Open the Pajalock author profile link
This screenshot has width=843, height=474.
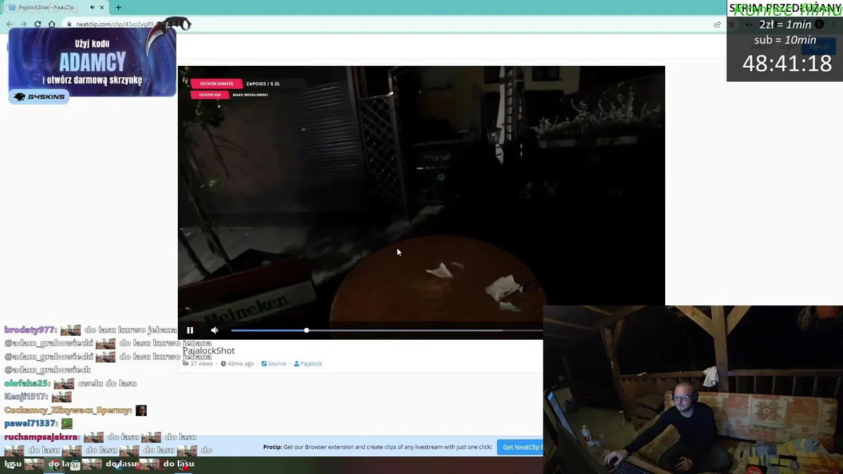tap(308, 363)
